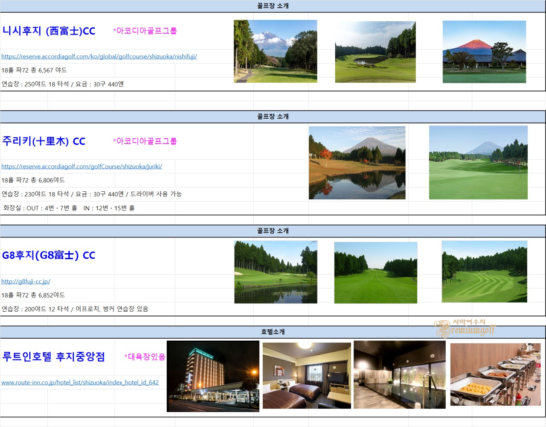Screen dimensions: 546x427
Task: Select G8 Fuji photo of striped fairway
Action: tap(485, 272)
